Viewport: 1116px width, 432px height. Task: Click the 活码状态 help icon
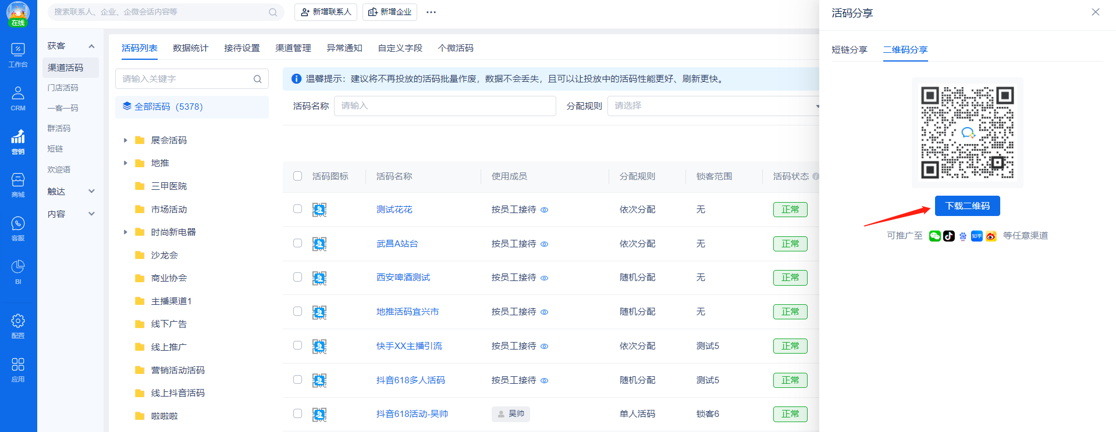[816, 177]
